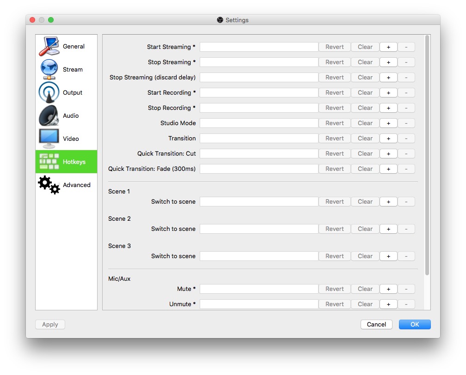Add another hotkey for Scene 2 switch
This screenshot has height=375, width=466.
(388, 229)
